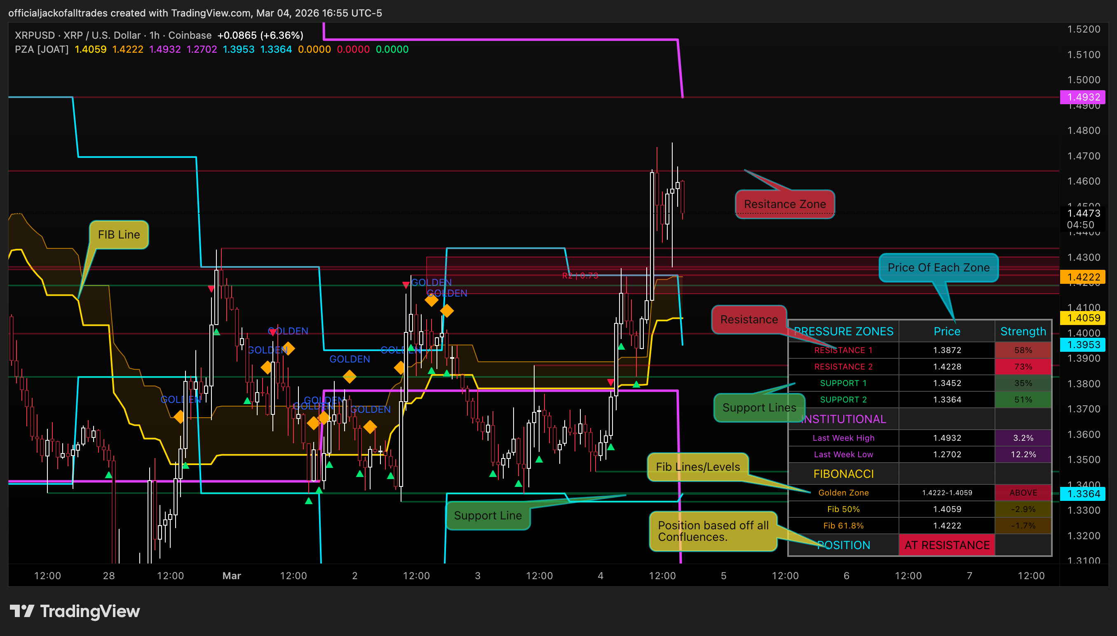The image size is (1117, 636).
Task: Click the 12.2% cell in table
Action: click(x=1023, y=455)
